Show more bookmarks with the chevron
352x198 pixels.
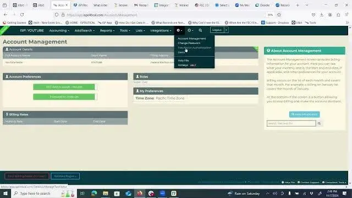click(347, 23)
